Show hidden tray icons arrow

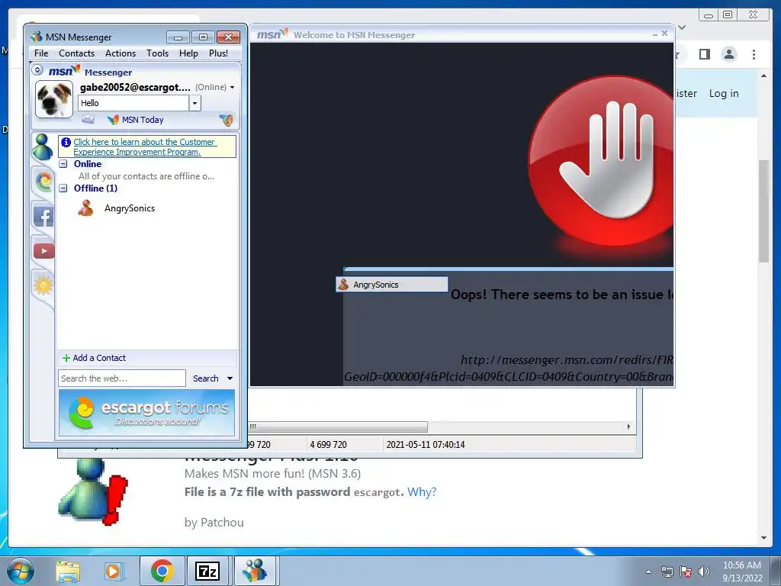(x=648, y=572)
